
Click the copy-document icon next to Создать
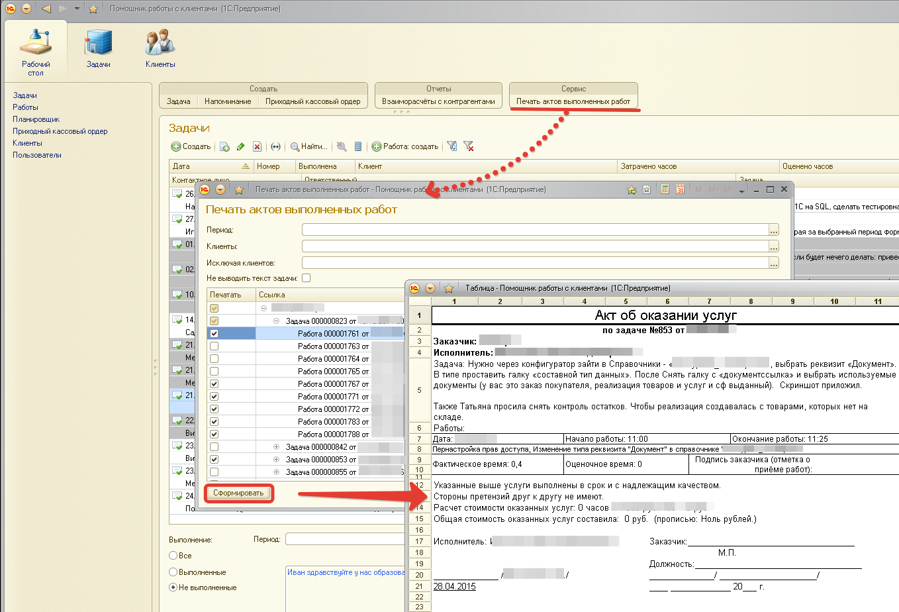pyautogui.click(x=224, y=146)
